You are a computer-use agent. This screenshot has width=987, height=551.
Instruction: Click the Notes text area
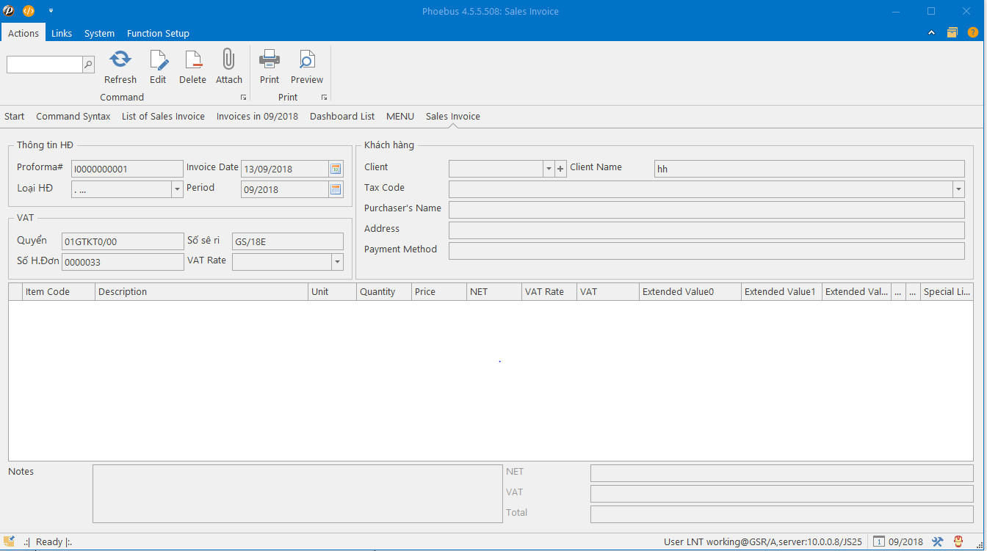(297, 493)
